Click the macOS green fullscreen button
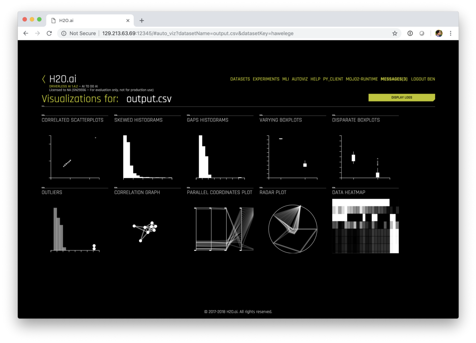Viewport: 476px width, 343px height. coord(39,19)
